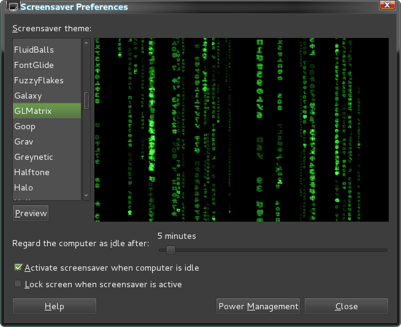Choose the FuzzyFlakes theme
The image size is (401, 327).
[39, 80]
